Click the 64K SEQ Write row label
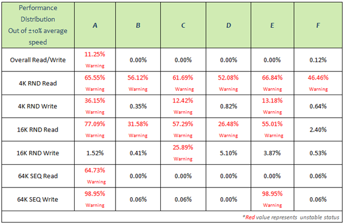344x224 pixels. (38, 199)
